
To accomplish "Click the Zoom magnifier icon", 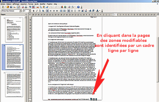I will pyautogui.click(x=73, y=7).
